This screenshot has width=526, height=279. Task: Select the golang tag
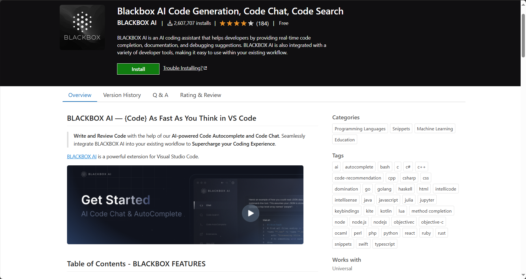click(384, 189)
